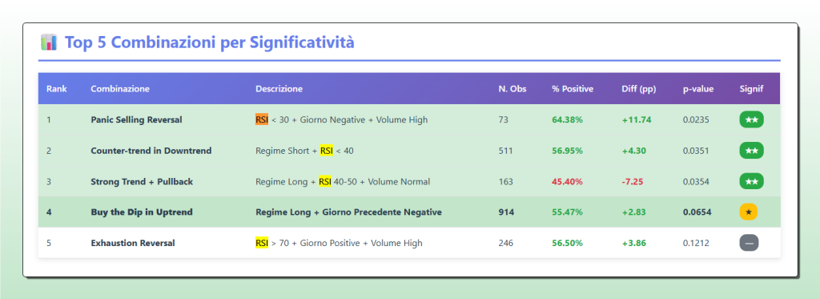Click the Combinazione column header
The width and height of the screenshot is (820, 299).
(x=120, y=89)
